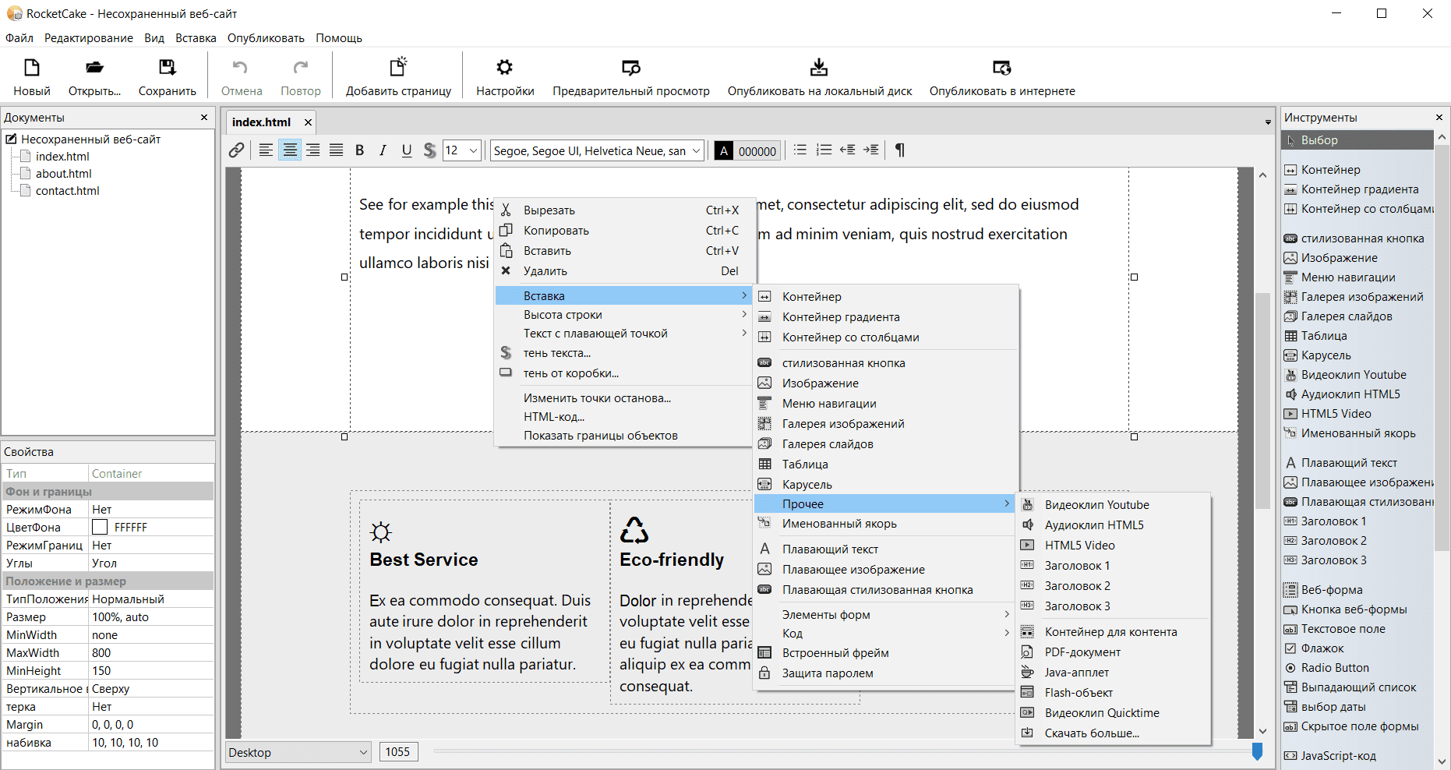Create a new site with Новый
This screenshot has height=770, width=1451.
pyautogui.click(x=31, y=76)
